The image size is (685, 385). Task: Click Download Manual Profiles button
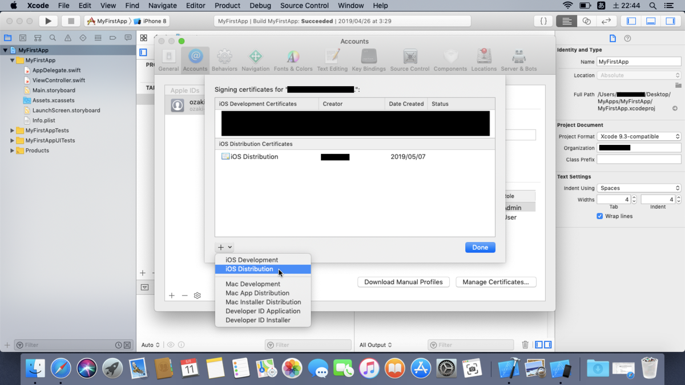[404, 282]
